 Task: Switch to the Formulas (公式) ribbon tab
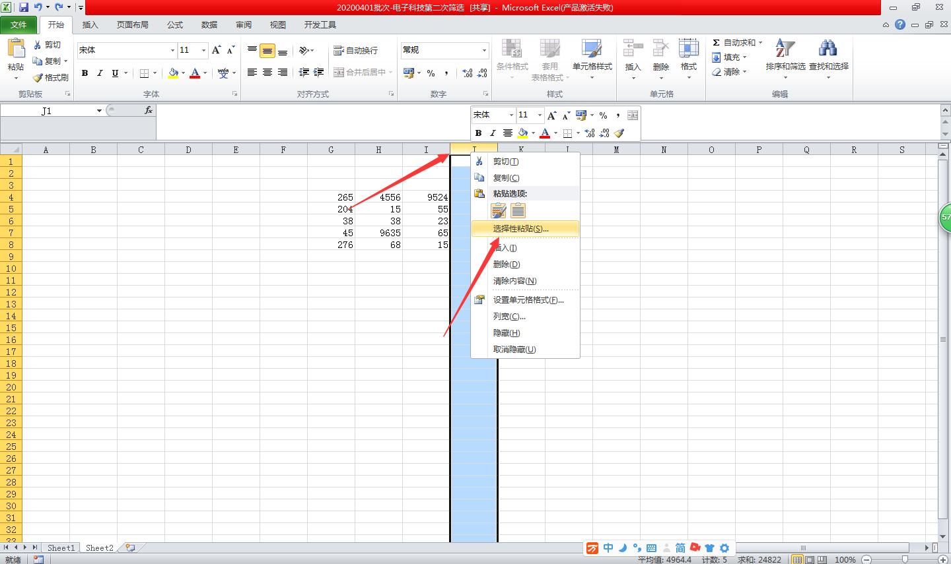coord(175,25)
